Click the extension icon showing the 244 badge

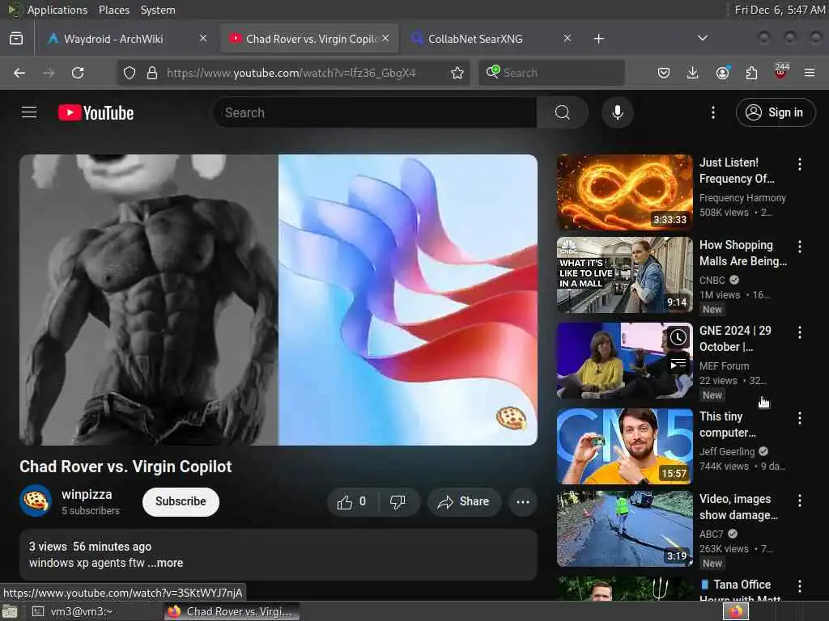pos(781,72)
